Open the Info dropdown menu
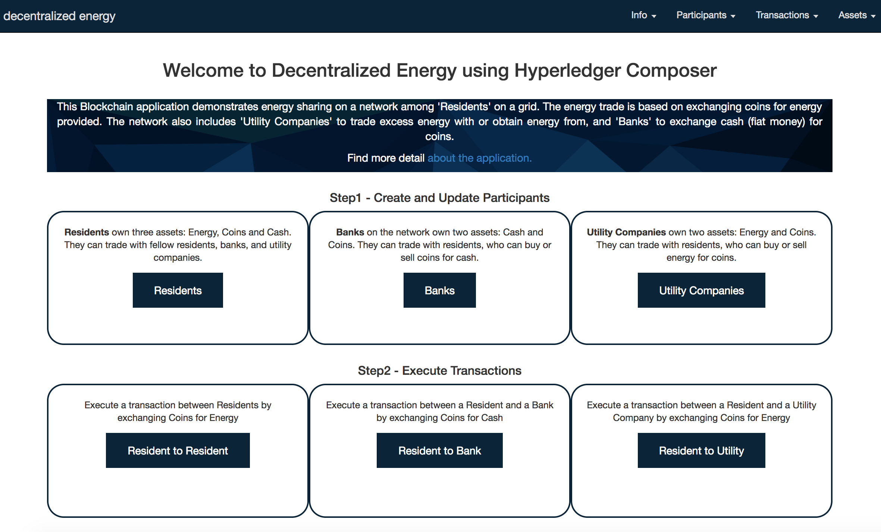The image size is (881, 532). pos(642,15)
